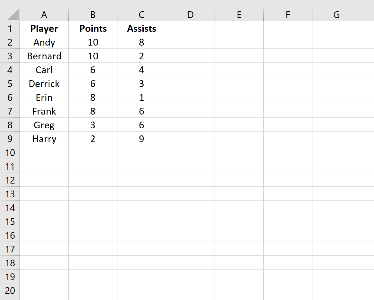
Task: Select the bold Player header cell
Action: point(44,29)
